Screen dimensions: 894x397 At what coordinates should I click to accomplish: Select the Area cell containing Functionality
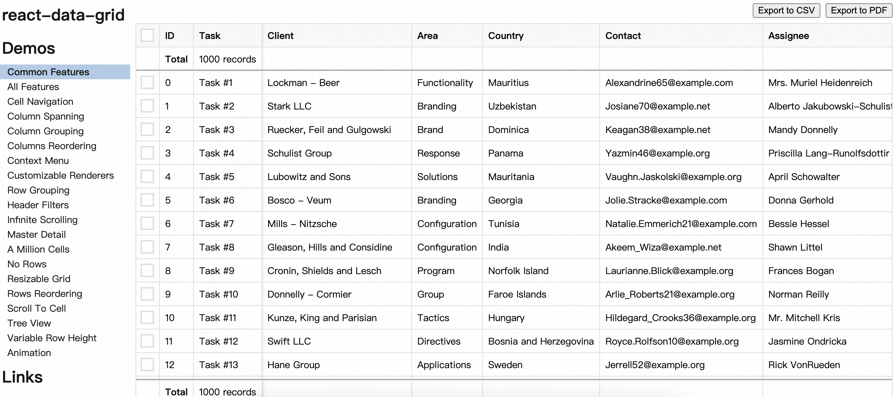click(x=445, y=82)
